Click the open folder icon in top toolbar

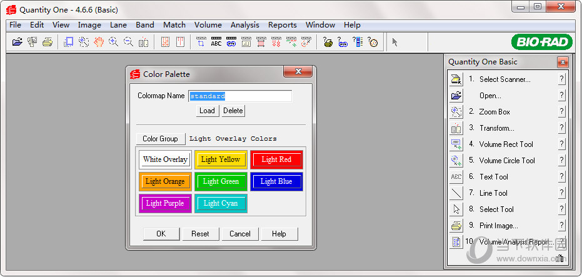pyautogui.click(x=18, y=42)
